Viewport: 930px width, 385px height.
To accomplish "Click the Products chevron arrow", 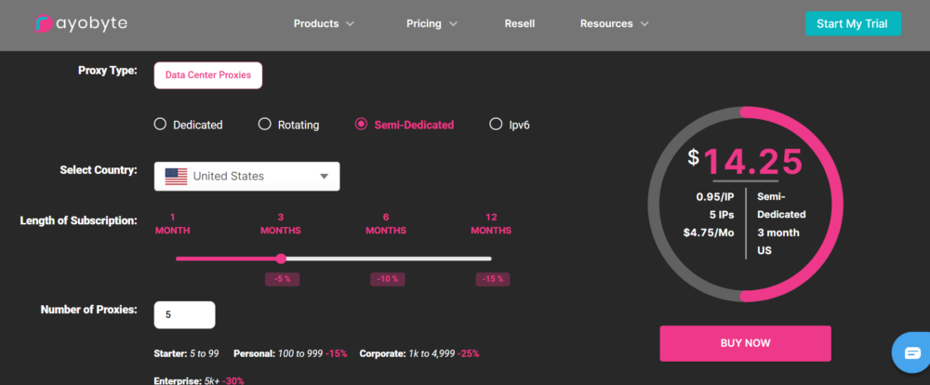I will point(350,24).
